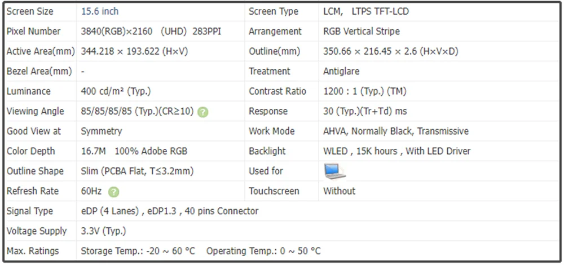The image size is (564, 265).
Task: Select the Antiglare treatment value
Action: pos(341,72)
